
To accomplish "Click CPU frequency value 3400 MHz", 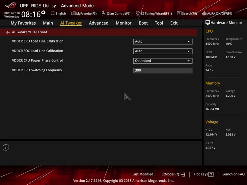I will point(212,44).
